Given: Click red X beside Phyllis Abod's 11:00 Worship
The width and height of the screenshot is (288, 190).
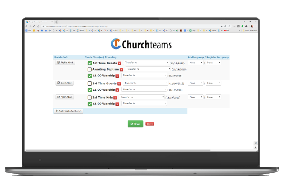Looking at the screenshot, I should pos(117,76).
